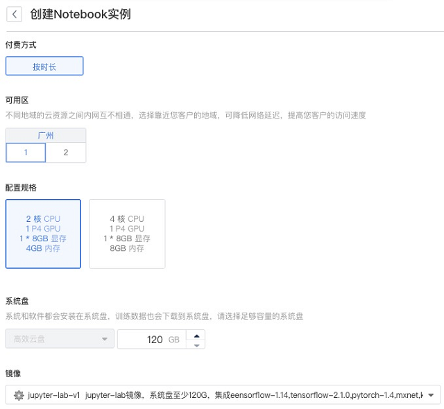This screenshot has height=409, width=444.
Task: Click the 付费方式 section label
Action: point(21,44)
